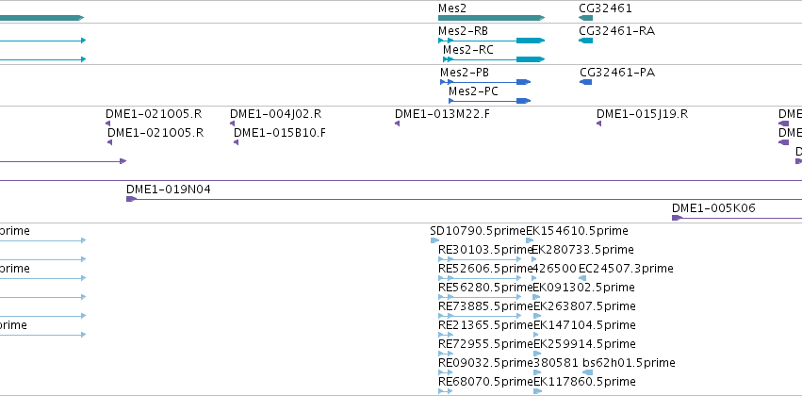Click the CG32461 gene arrow glyph
802x396 pixels.
(x=585, y=18)
